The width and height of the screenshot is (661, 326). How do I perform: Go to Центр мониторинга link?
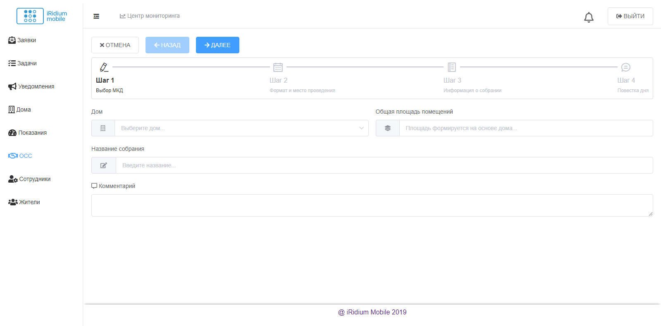coord(150,16)
